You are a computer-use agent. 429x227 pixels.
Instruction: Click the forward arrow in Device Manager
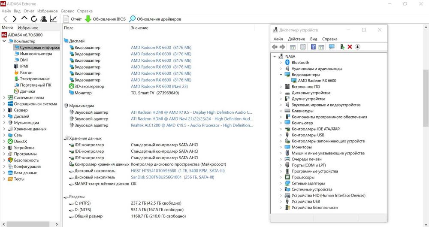282,47
